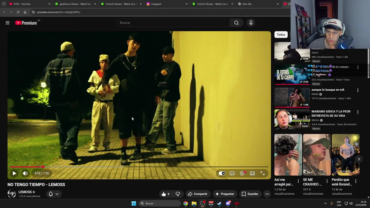Open the taskbar volume control

[x=351, y=203]
